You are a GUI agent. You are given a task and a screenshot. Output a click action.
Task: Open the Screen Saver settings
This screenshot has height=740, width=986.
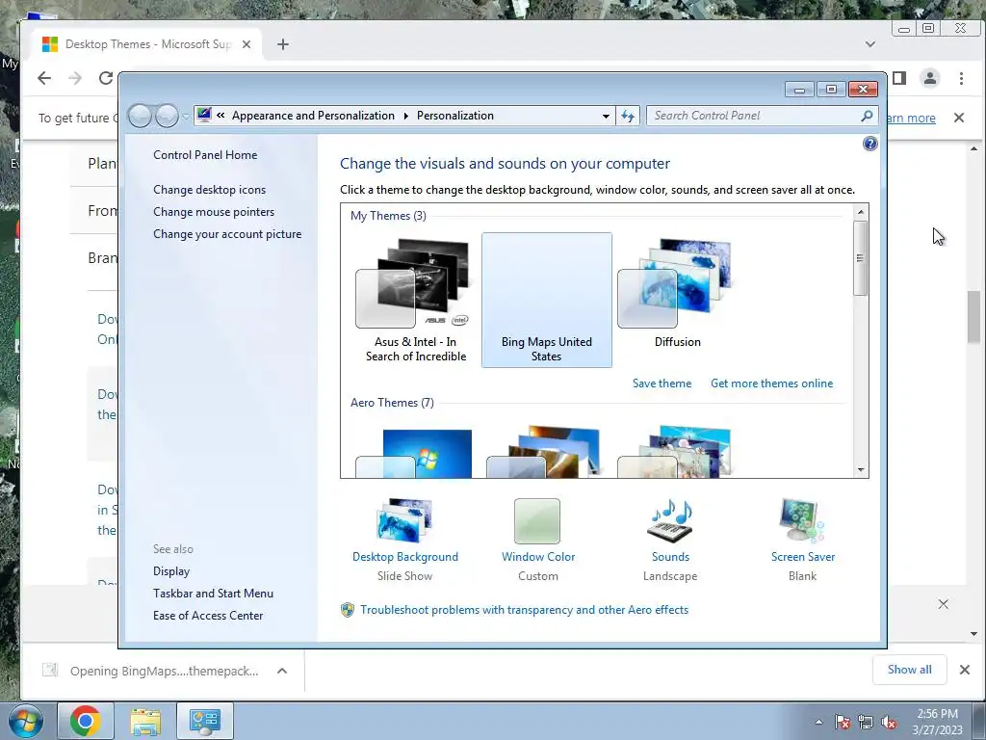tap(802, 540)
